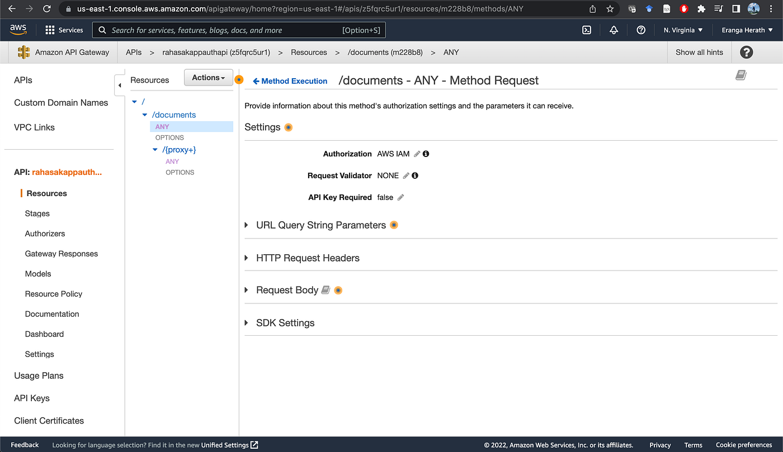
Task: Click the AWS services search field
Action: [239, 30]
